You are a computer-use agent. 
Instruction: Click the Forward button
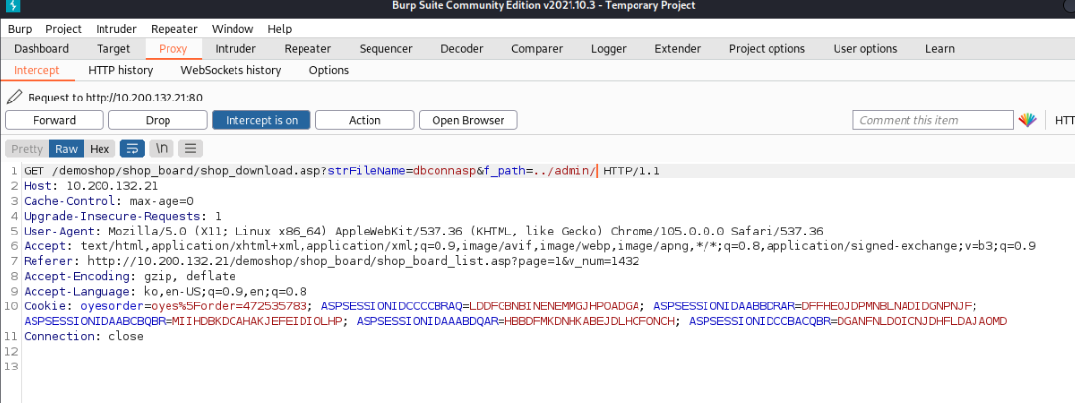click(x=55, y=120)
